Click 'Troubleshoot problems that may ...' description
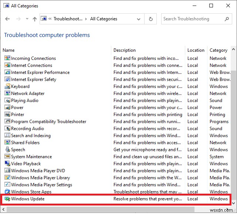Screen dimensions: 237x214 coord(148,191)
